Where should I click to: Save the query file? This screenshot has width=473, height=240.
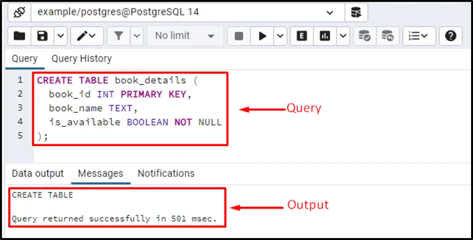[x=42, y=36]
